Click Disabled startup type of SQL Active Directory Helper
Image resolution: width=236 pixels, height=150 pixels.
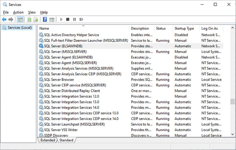(x=181, y=35)
